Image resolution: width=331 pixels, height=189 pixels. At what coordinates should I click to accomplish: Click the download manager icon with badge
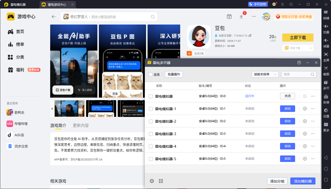coord(241,17)
